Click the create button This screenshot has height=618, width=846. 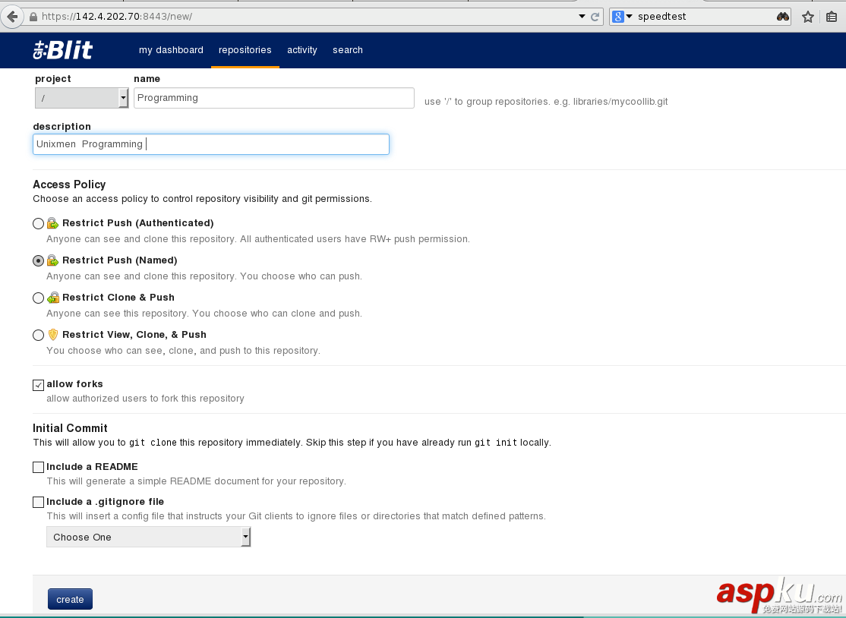click(70, 599)
